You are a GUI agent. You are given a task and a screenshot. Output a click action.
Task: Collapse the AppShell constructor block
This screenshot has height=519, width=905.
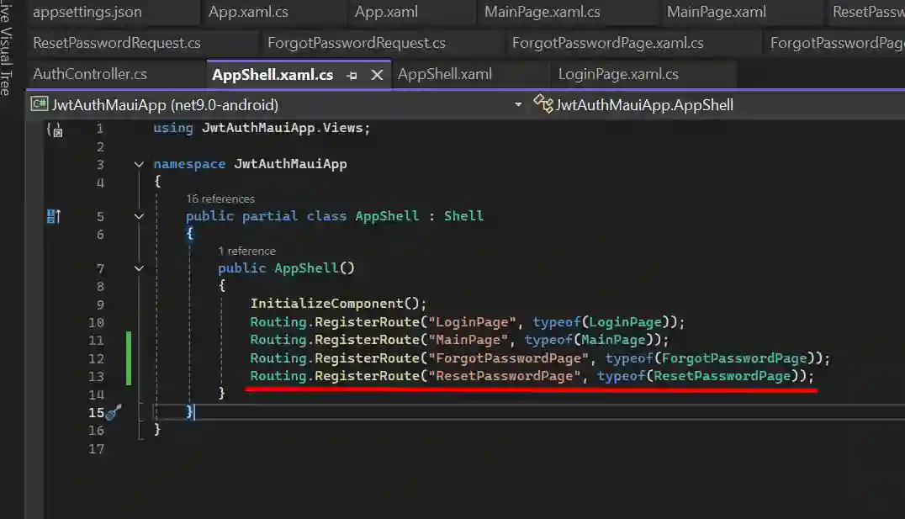pyautogui.click(x=139, y=268)
